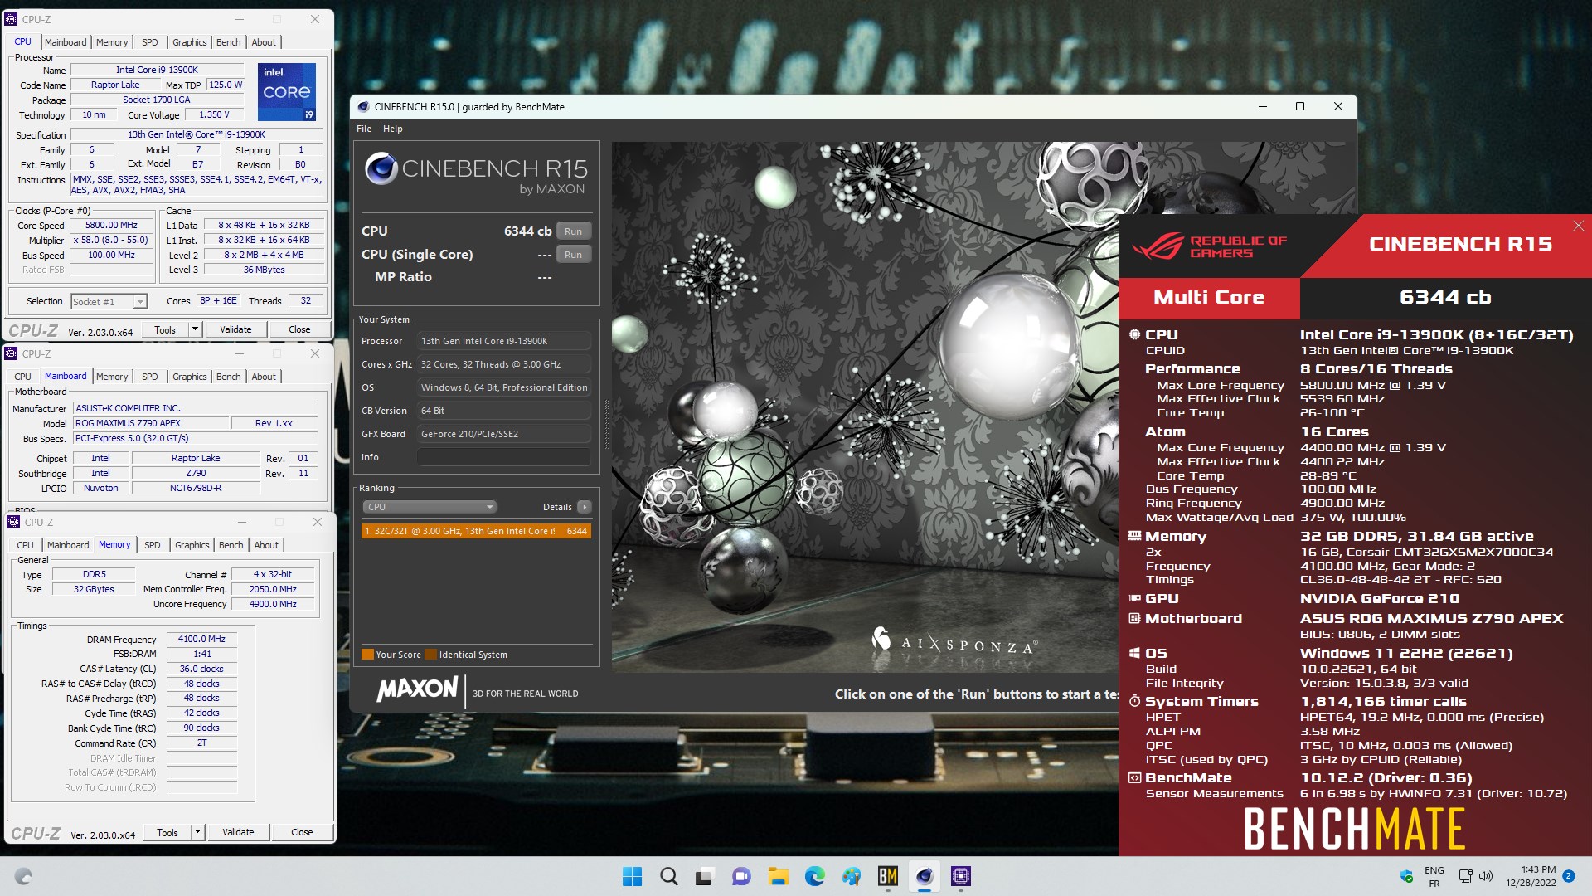
Task: Open CPU-Z taskbar icon
Action: click(x=960, y=876)
